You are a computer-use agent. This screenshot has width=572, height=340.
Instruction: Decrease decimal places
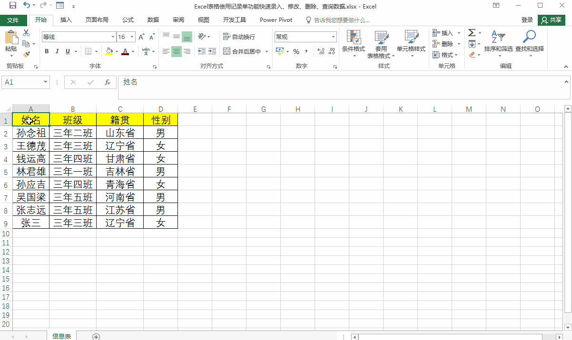click(333, 51)
